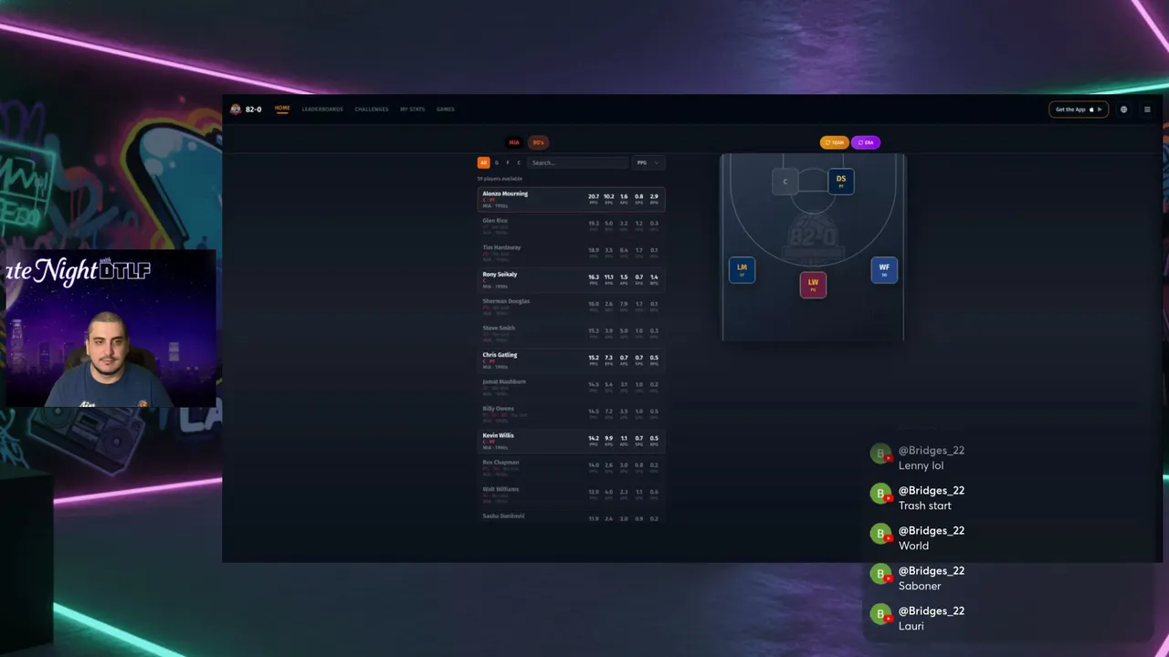The height and width of the screenshot is (657, 1169).
Task: Click the avatar beside the "Trash start" message
Action: pyautogui.click(x=880, y=495)
